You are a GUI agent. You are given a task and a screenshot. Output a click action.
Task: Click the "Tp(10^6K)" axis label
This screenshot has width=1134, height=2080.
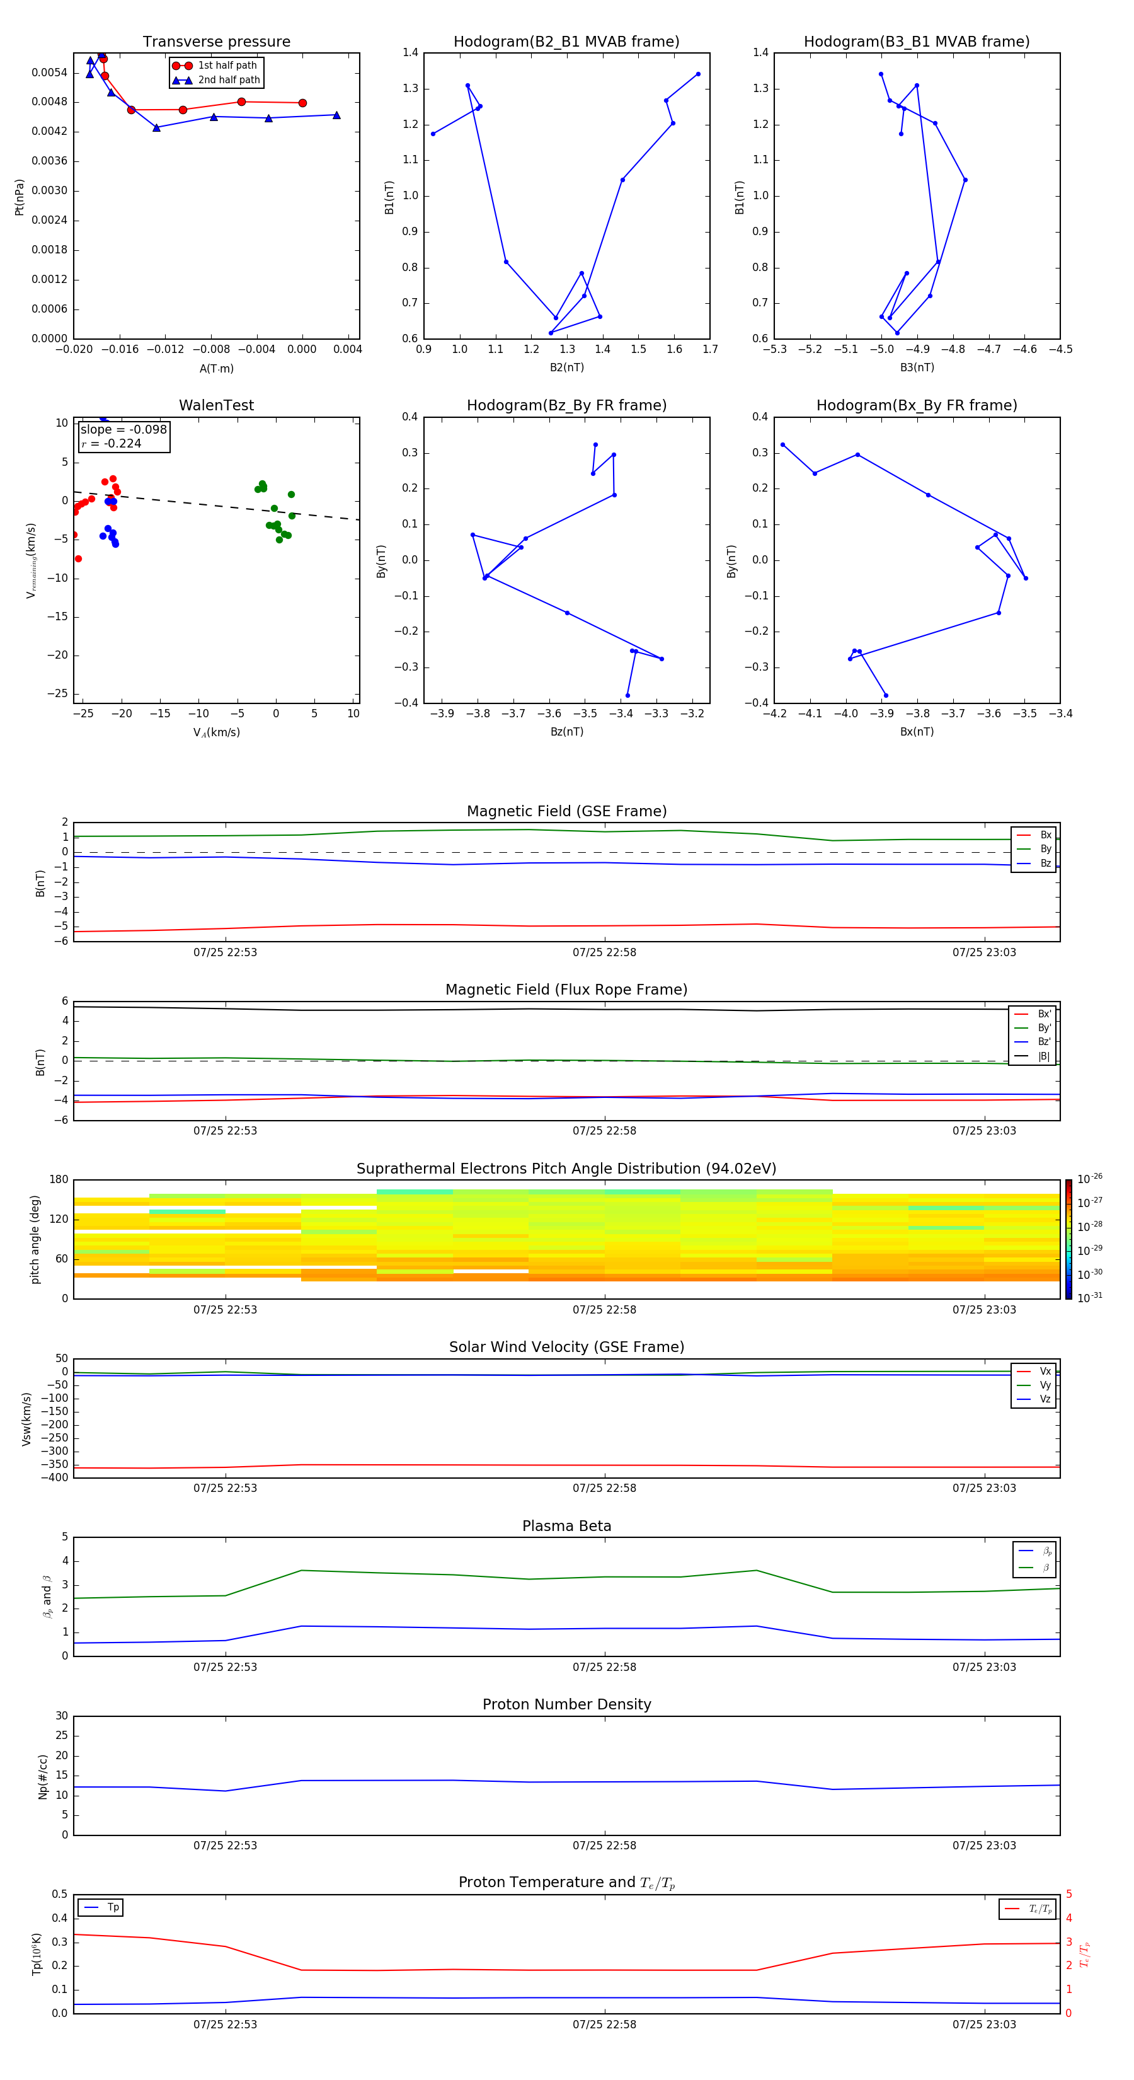[x=37, y=1954]
